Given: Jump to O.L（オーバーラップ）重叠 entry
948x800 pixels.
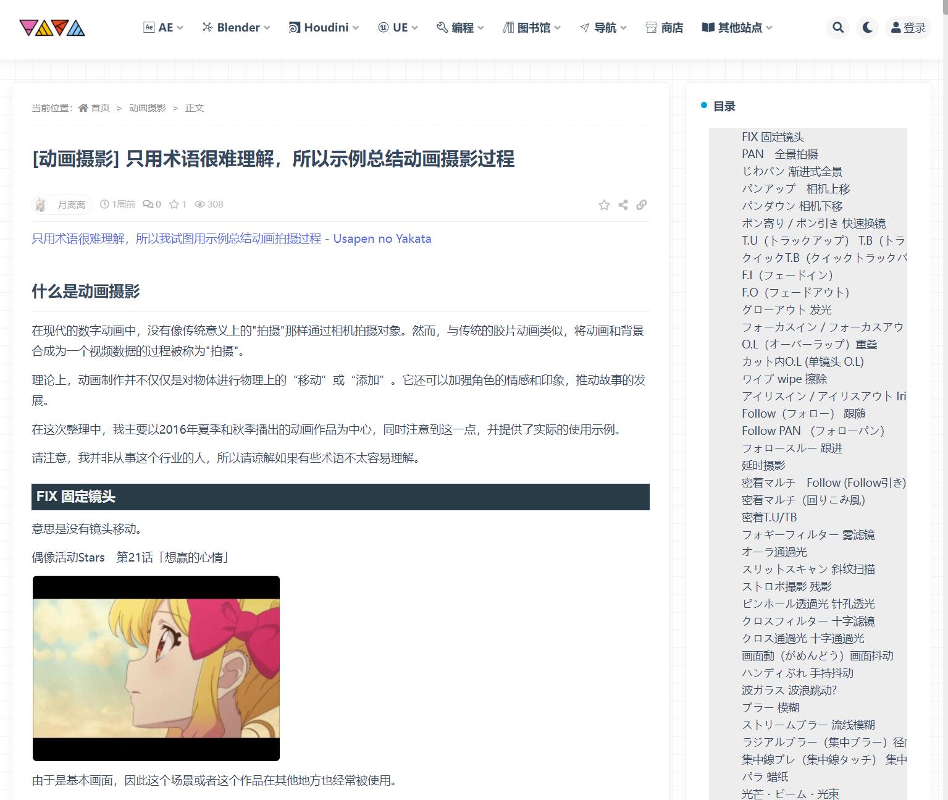Looking at the screenshot, I should tap(810, 345).
